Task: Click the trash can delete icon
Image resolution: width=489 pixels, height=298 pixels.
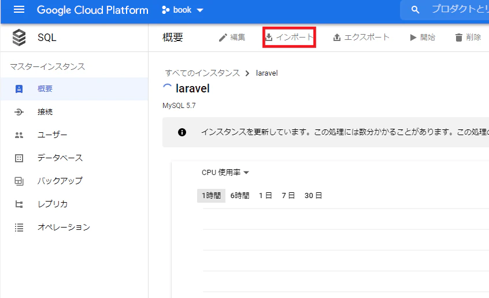Action: 459,38
